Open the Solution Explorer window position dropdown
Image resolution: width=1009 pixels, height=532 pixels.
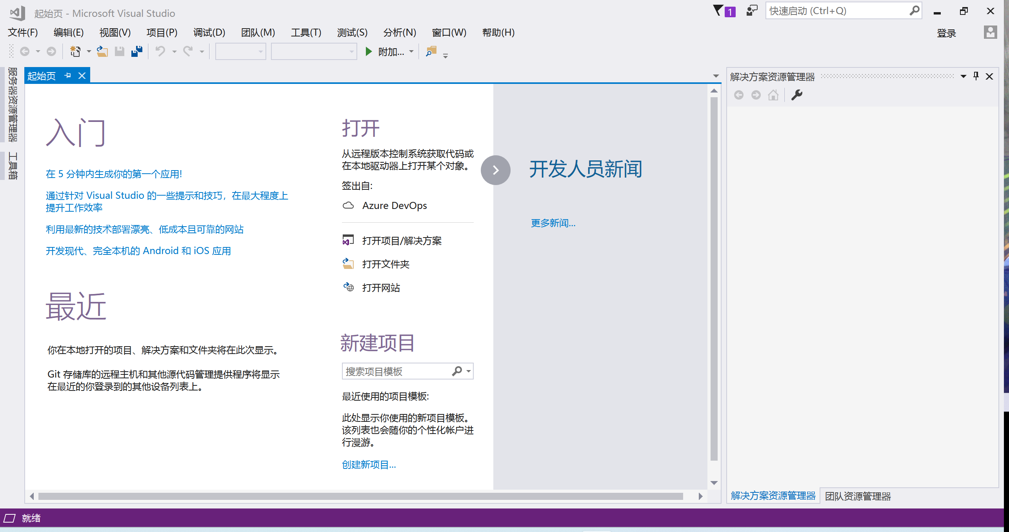pos(963,76)
